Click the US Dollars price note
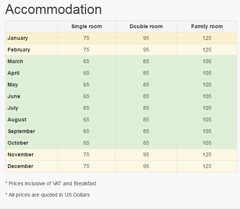Viewport: 240px width, 209px height. [48, 195]
